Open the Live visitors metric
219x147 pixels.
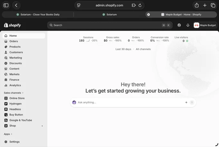click(x=181, y=39)
